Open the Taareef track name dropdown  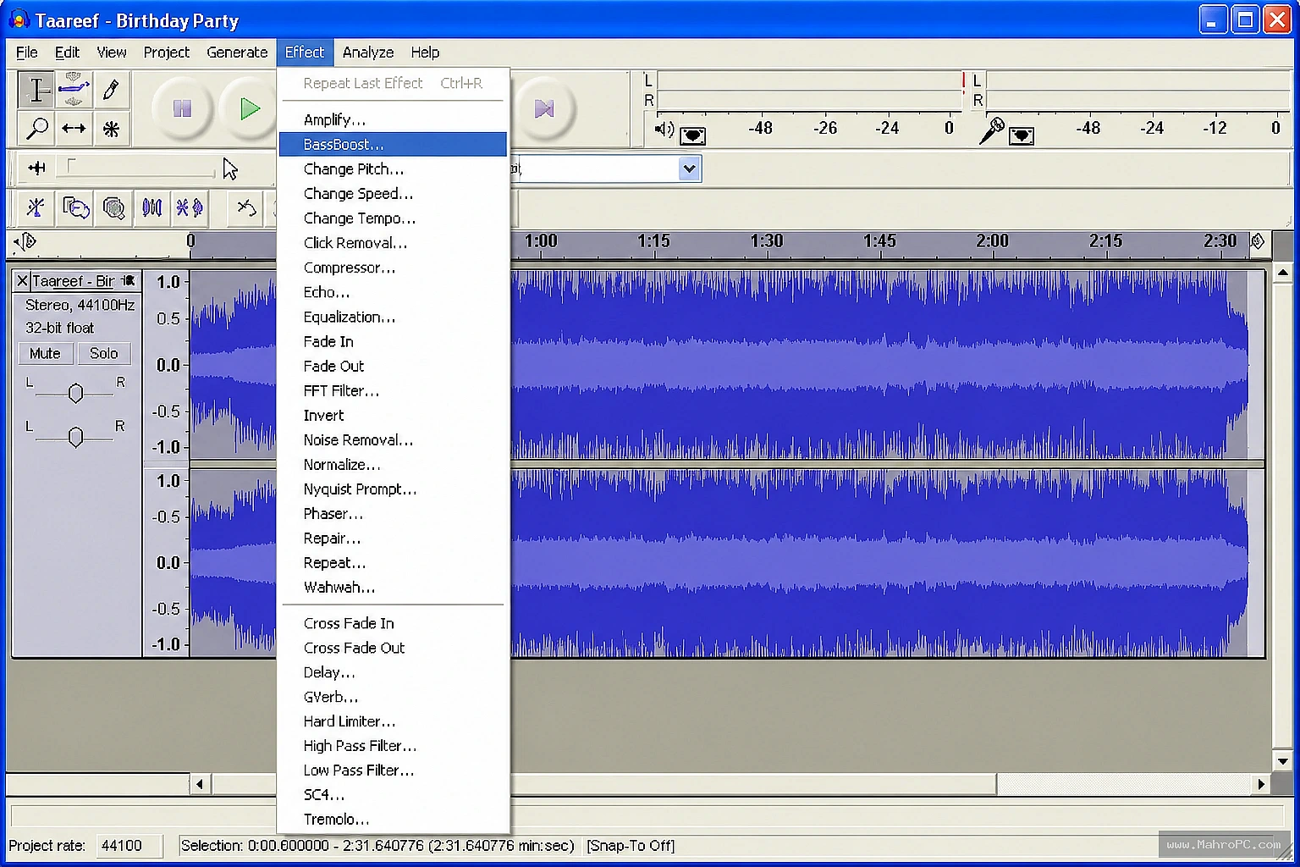tap(85, 280)
